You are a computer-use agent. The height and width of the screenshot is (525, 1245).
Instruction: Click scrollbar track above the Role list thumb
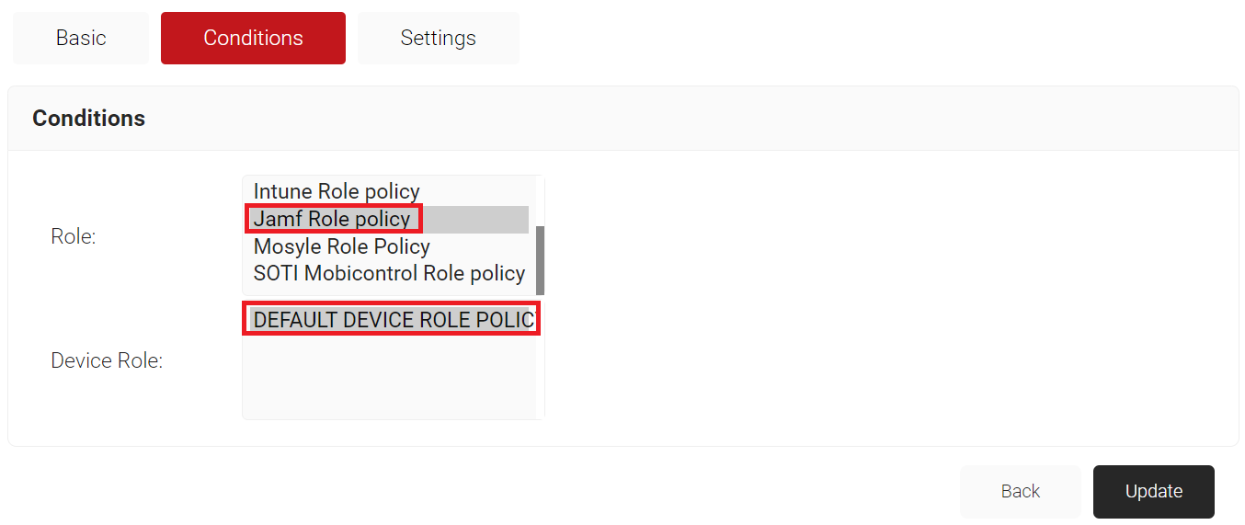540,202
